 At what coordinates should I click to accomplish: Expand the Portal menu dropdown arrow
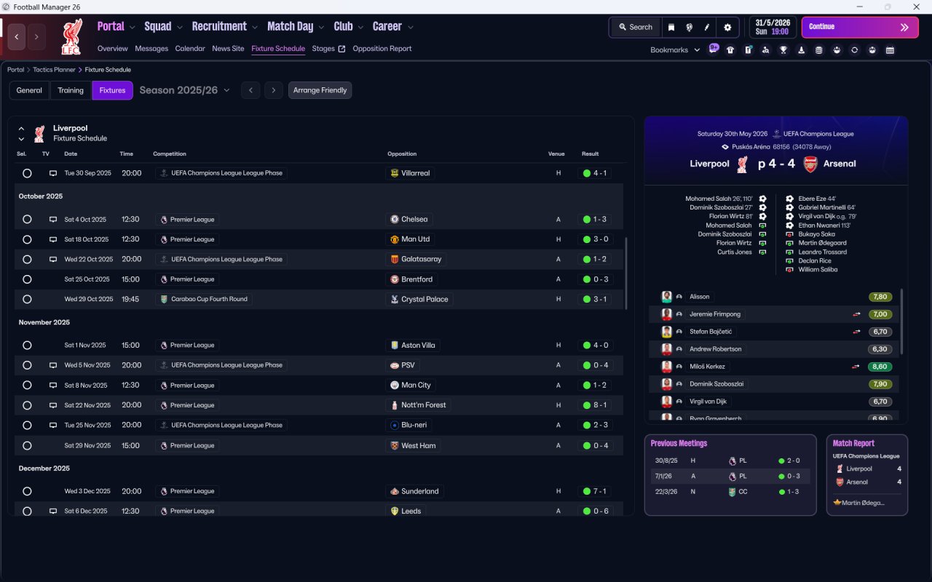(x=132, y=27)
